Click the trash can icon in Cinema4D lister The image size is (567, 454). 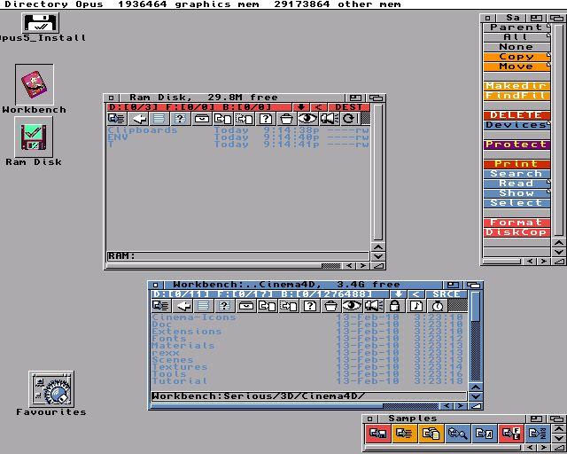(x=330, y=306)
